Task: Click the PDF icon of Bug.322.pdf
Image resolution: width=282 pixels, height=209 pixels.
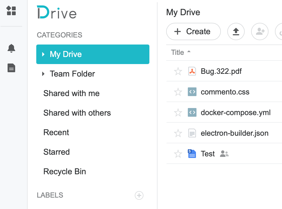Action: [192, 71]
